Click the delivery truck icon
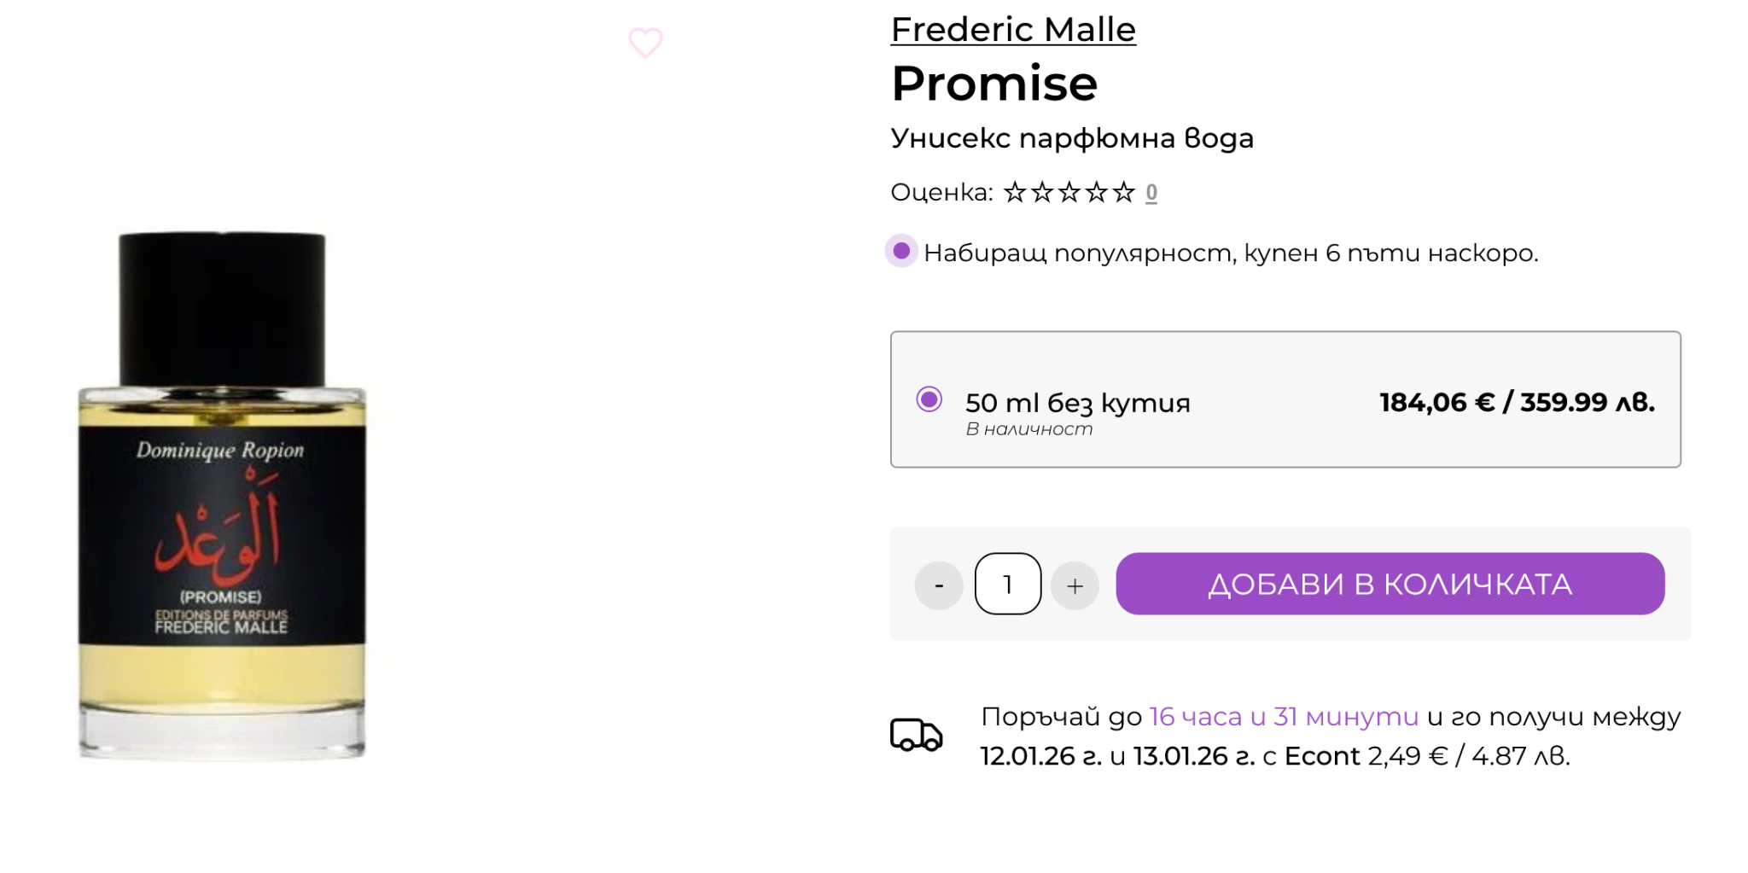The width and height of the screenshot is (1748, 873). click(916, 735)
